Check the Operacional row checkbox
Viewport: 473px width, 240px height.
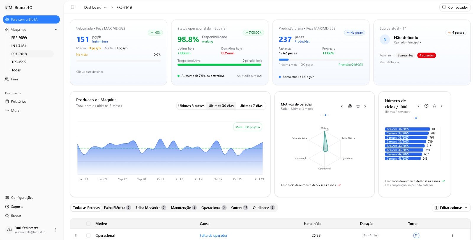pos(88,236)
